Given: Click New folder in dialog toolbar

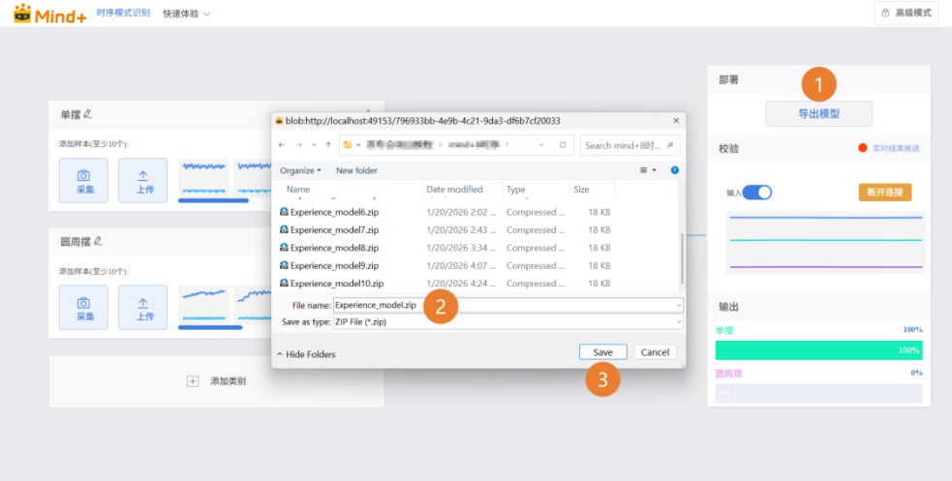Looking at the screenshot, I should 356,170.
